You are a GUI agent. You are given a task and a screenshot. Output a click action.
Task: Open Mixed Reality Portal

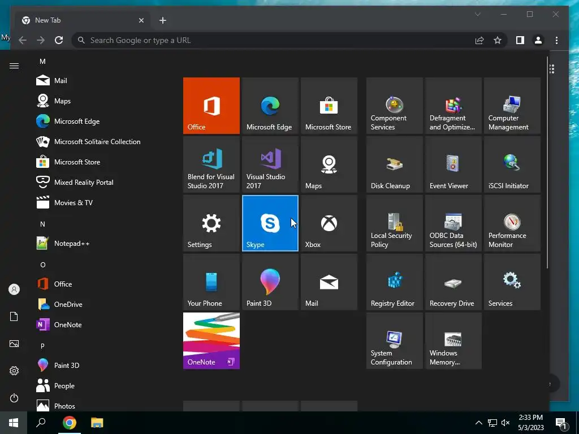click(103, 182)
